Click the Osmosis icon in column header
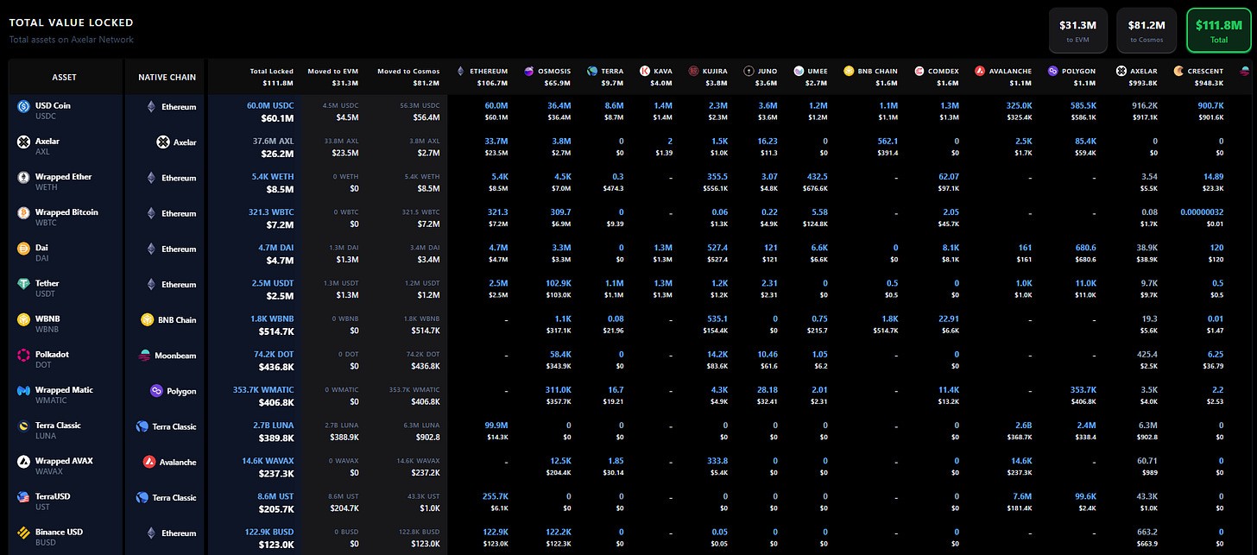 tap(527, 71)
